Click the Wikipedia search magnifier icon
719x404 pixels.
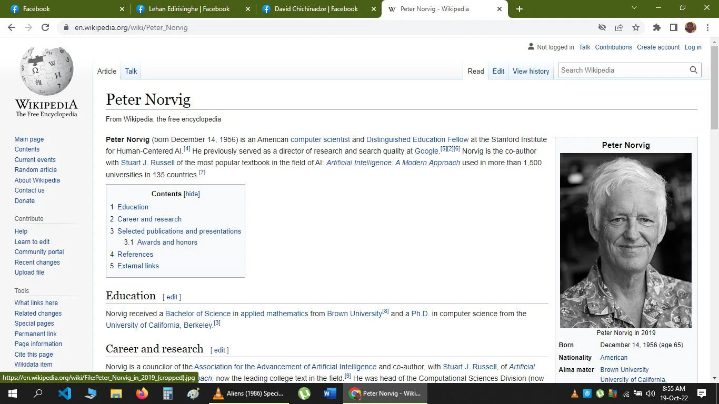click(694, 70)
